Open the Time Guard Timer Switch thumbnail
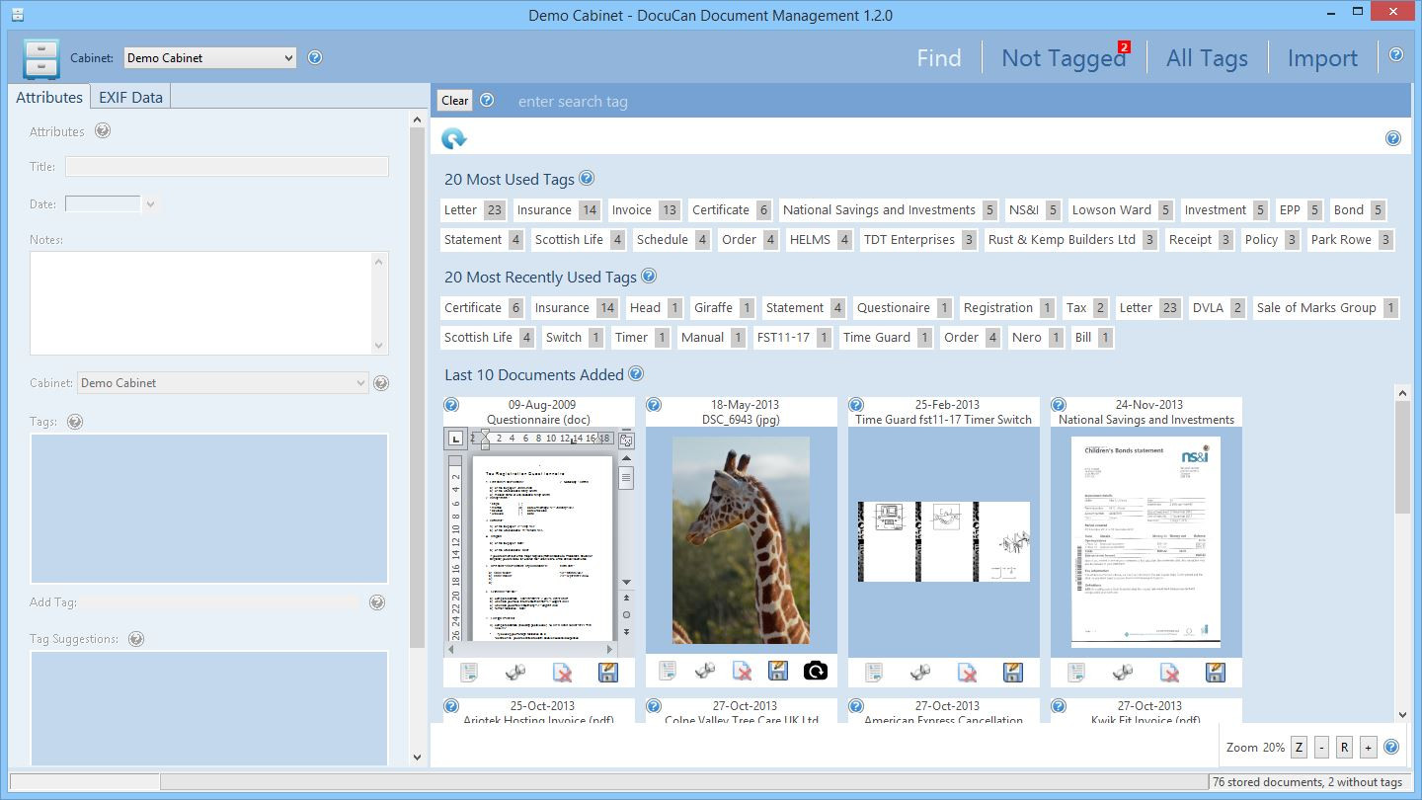The height and width of the screenshot is (800, 1422). pos(944,541)
